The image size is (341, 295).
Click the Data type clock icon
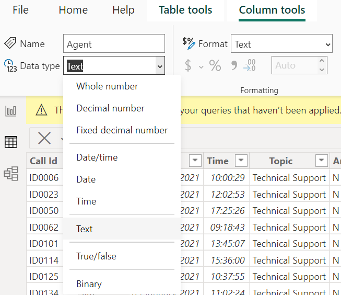10,65
